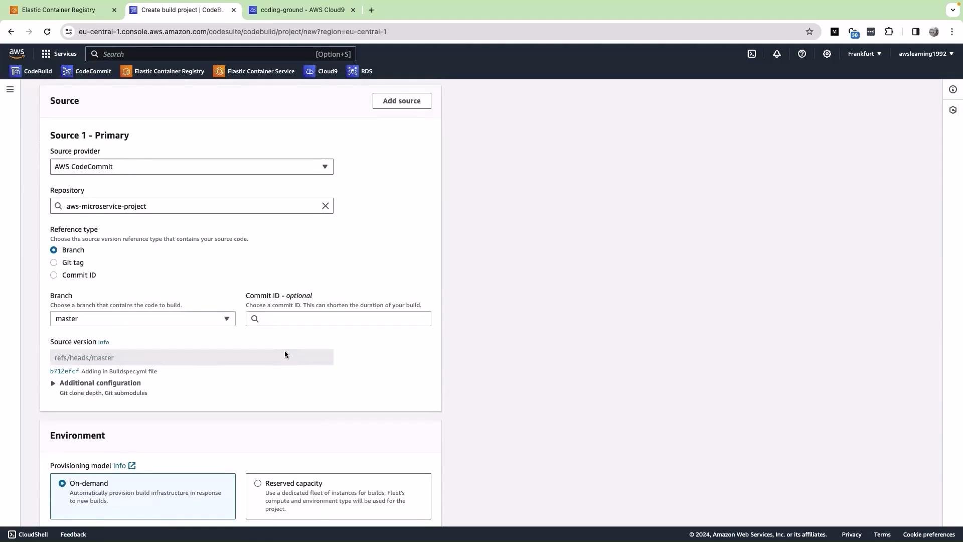Open the Terms link in footer
Image resolution: width=963 pixels, height=542 pixels.
pos(882,534)
